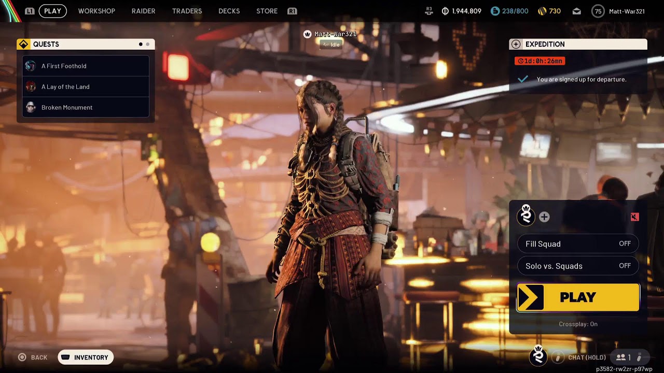Click the player avatar beside the chat bar
Viewport: 664px width, 373px height.
pos(538,356)
